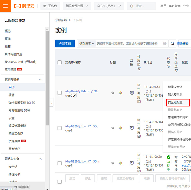
Task: Open 弹性网卡 in sidebar
Action: (14, 174)
